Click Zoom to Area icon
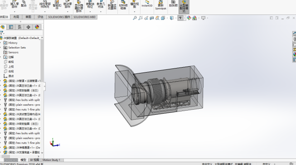Screen dimensions: 296x165 [x=141, y=18]
